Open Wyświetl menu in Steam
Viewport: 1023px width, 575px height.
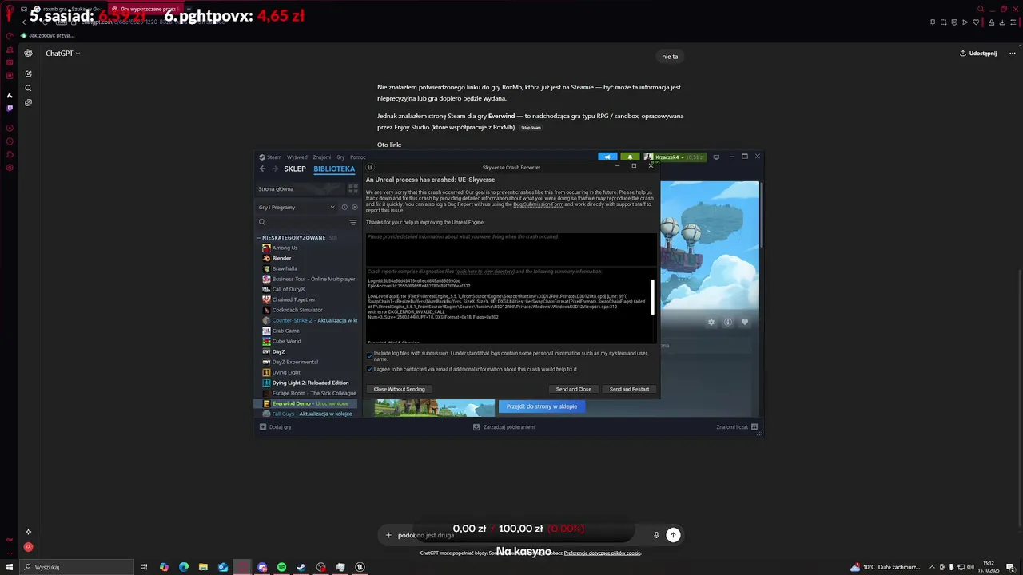297,157
